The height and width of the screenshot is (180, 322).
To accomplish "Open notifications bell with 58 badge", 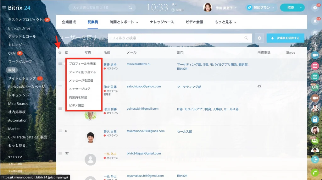I will click(x=315, y=21).
